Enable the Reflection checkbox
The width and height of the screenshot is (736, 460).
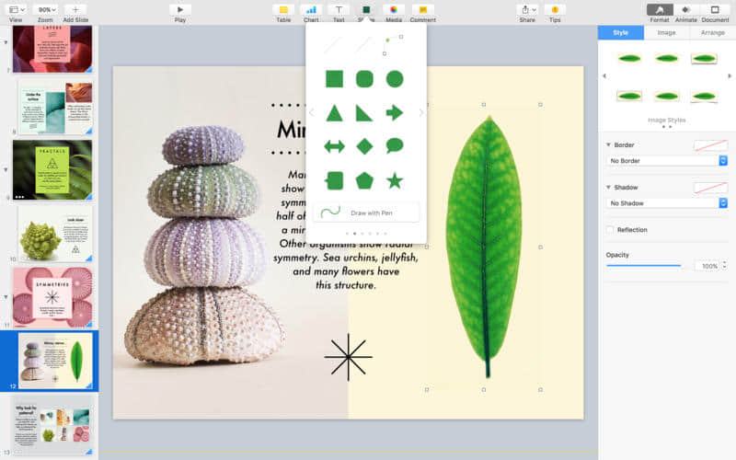610,230
